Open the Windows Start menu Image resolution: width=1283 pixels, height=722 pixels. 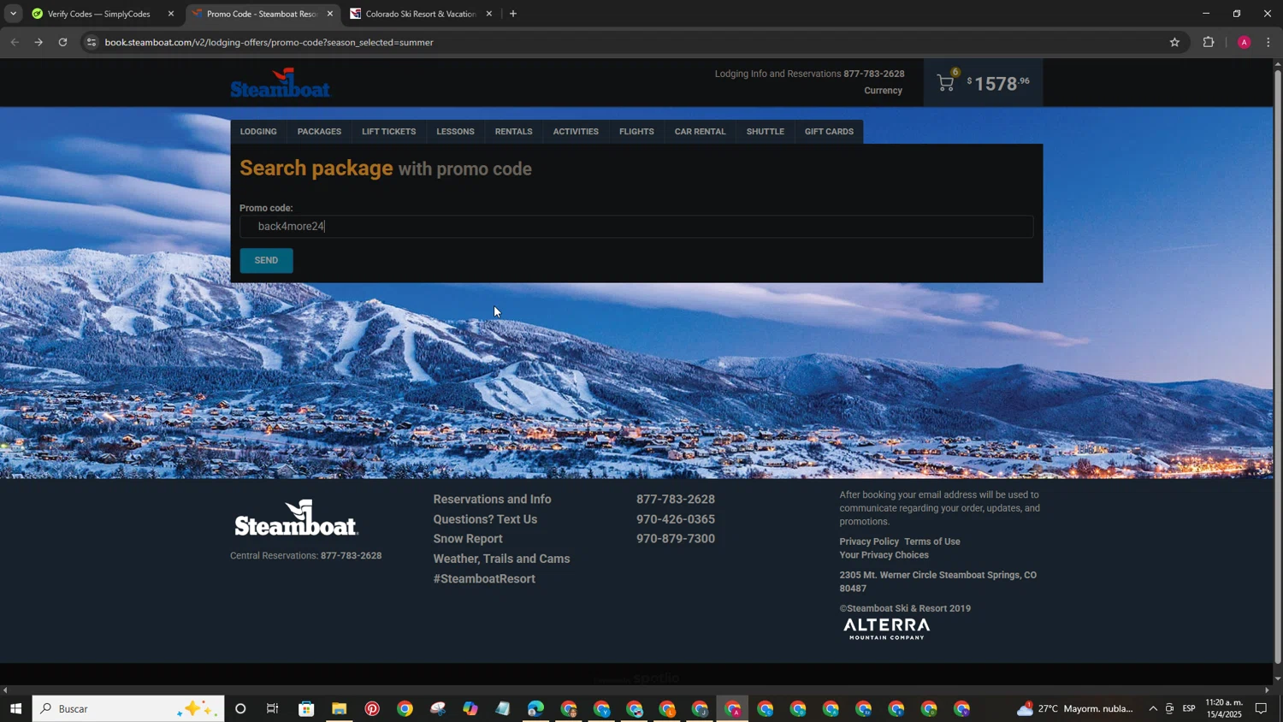(15, 708)
